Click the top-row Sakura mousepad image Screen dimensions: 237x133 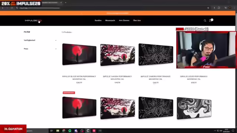(x=117, y=55)
